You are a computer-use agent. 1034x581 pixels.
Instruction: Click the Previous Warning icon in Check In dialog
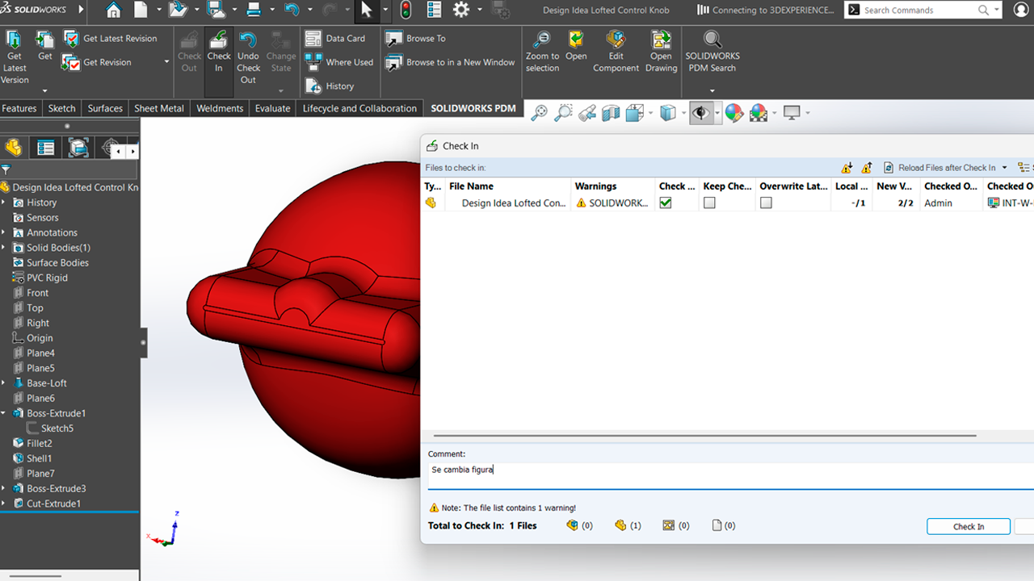tap(867, 168)
